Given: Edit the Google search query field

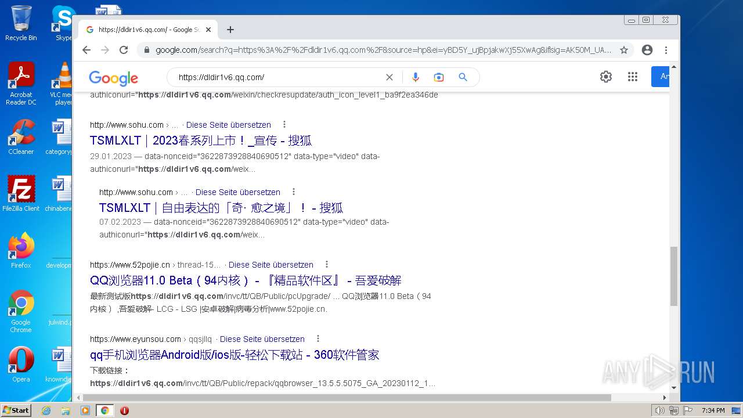Looking at the screenshot, I should 279,77.
